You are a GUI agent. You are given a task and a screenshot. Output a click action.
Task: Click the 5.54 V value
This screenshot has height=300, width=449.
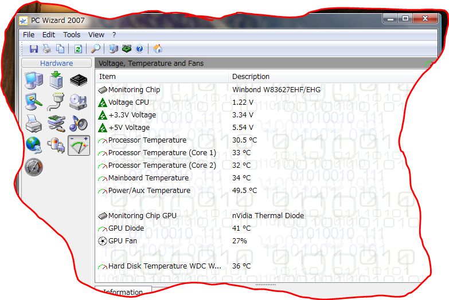pos(243,127)
